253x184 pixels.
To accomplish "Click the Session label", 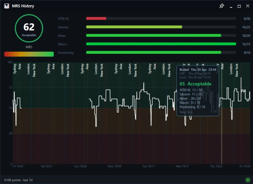I will tap(63, 27).
